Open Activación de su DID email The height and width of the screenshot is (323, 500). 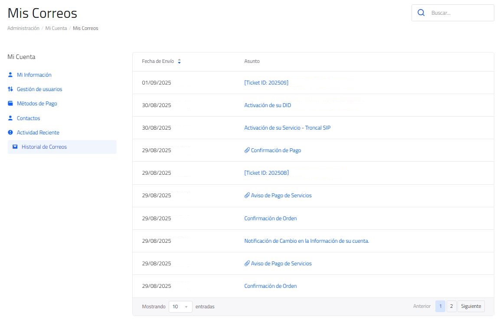click(268, 105)
